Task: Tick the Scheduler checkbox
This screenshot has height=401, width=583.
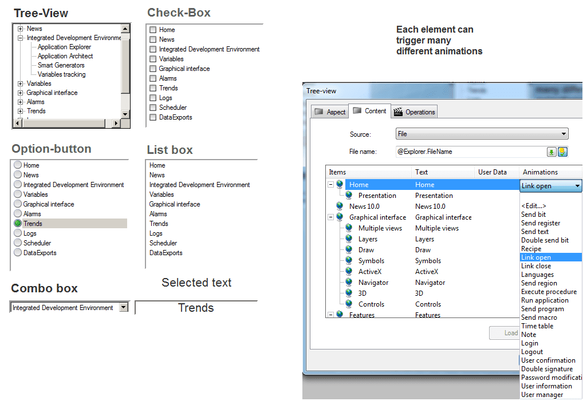Action: pyautogui.click(x=153, y=108)
